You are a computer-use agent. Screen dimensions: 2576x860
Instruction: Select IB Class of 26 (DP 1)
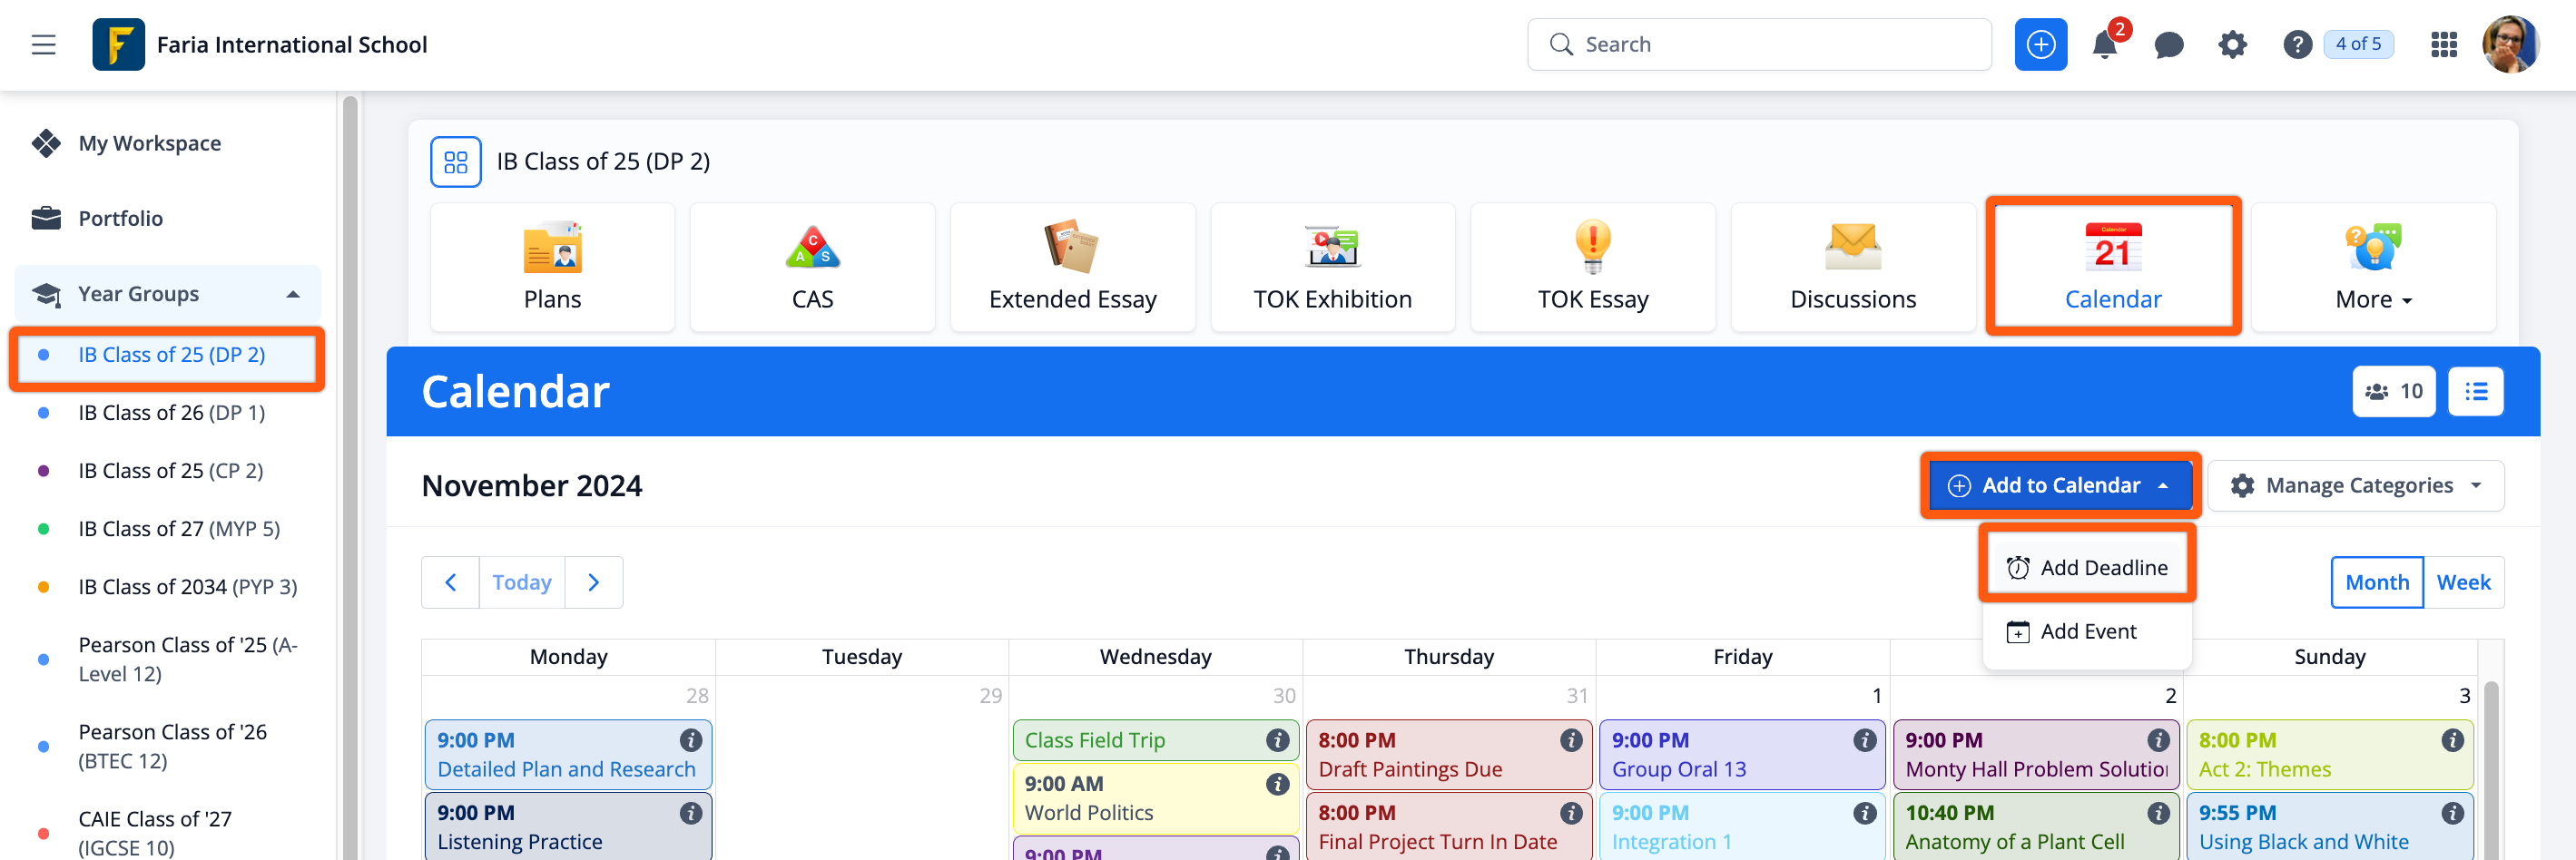coord(171,413)
